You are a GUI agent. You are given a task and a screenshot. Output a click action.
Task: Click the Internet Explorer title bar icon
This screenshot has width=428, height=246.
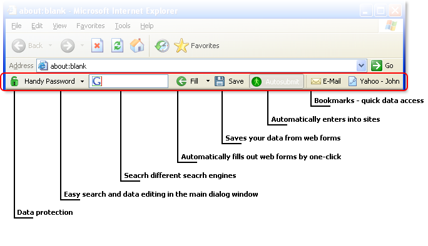pos(12,11)
